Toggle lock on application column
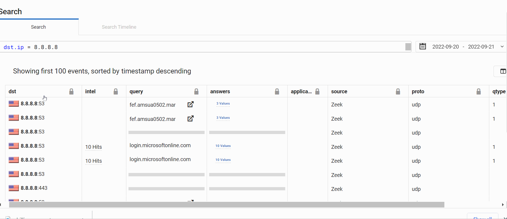Viewport: 507px width, 219px height. click(317, 92)
